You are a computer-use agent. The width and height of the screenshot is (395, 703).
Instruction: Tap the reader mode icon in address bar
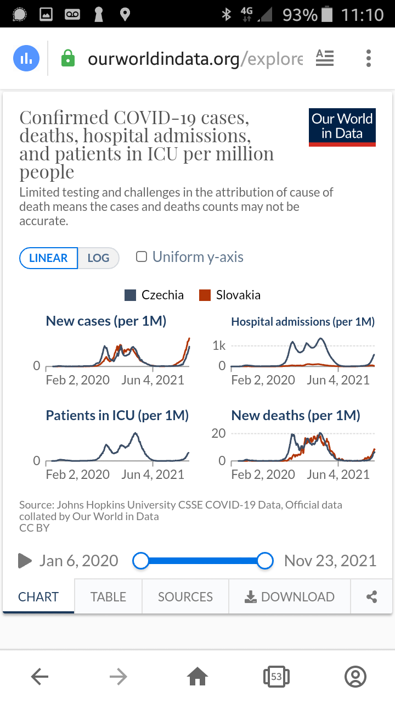tap(325, 58)
